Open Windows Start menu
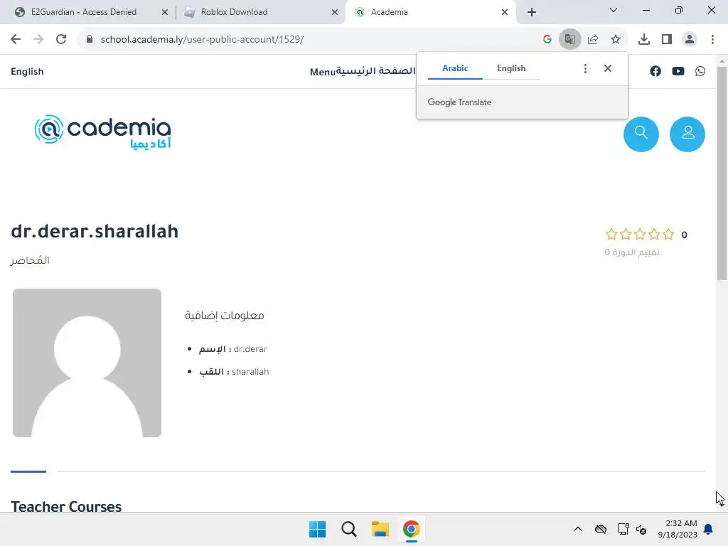 (x=318, y=529)
